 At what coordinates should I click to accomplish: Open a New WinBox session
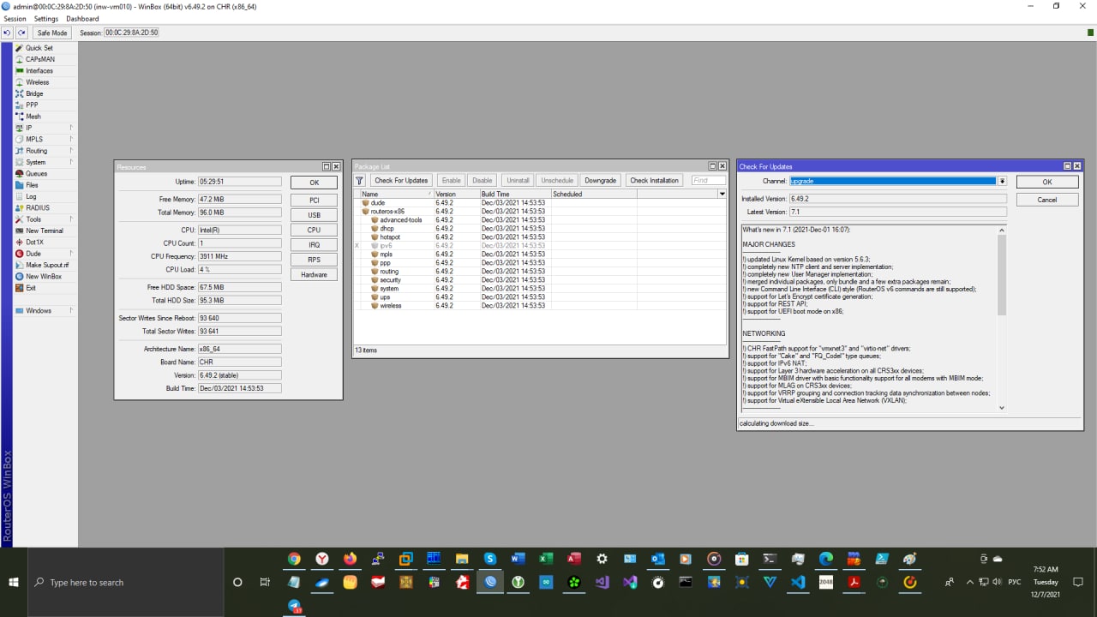(x=43, y=277)
